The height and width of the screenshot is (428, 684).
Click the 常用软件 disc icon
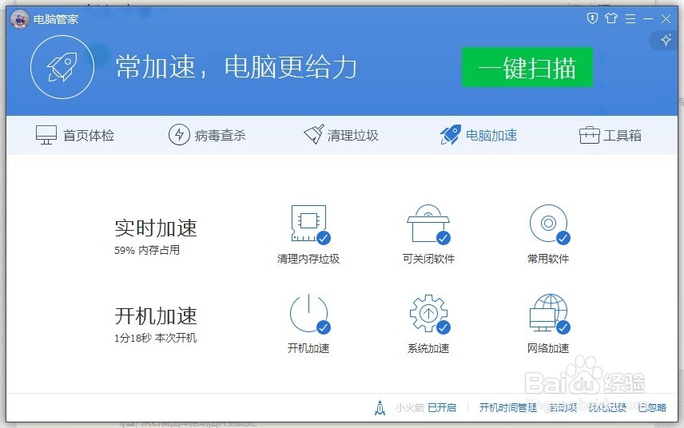(x=549, y=224)
